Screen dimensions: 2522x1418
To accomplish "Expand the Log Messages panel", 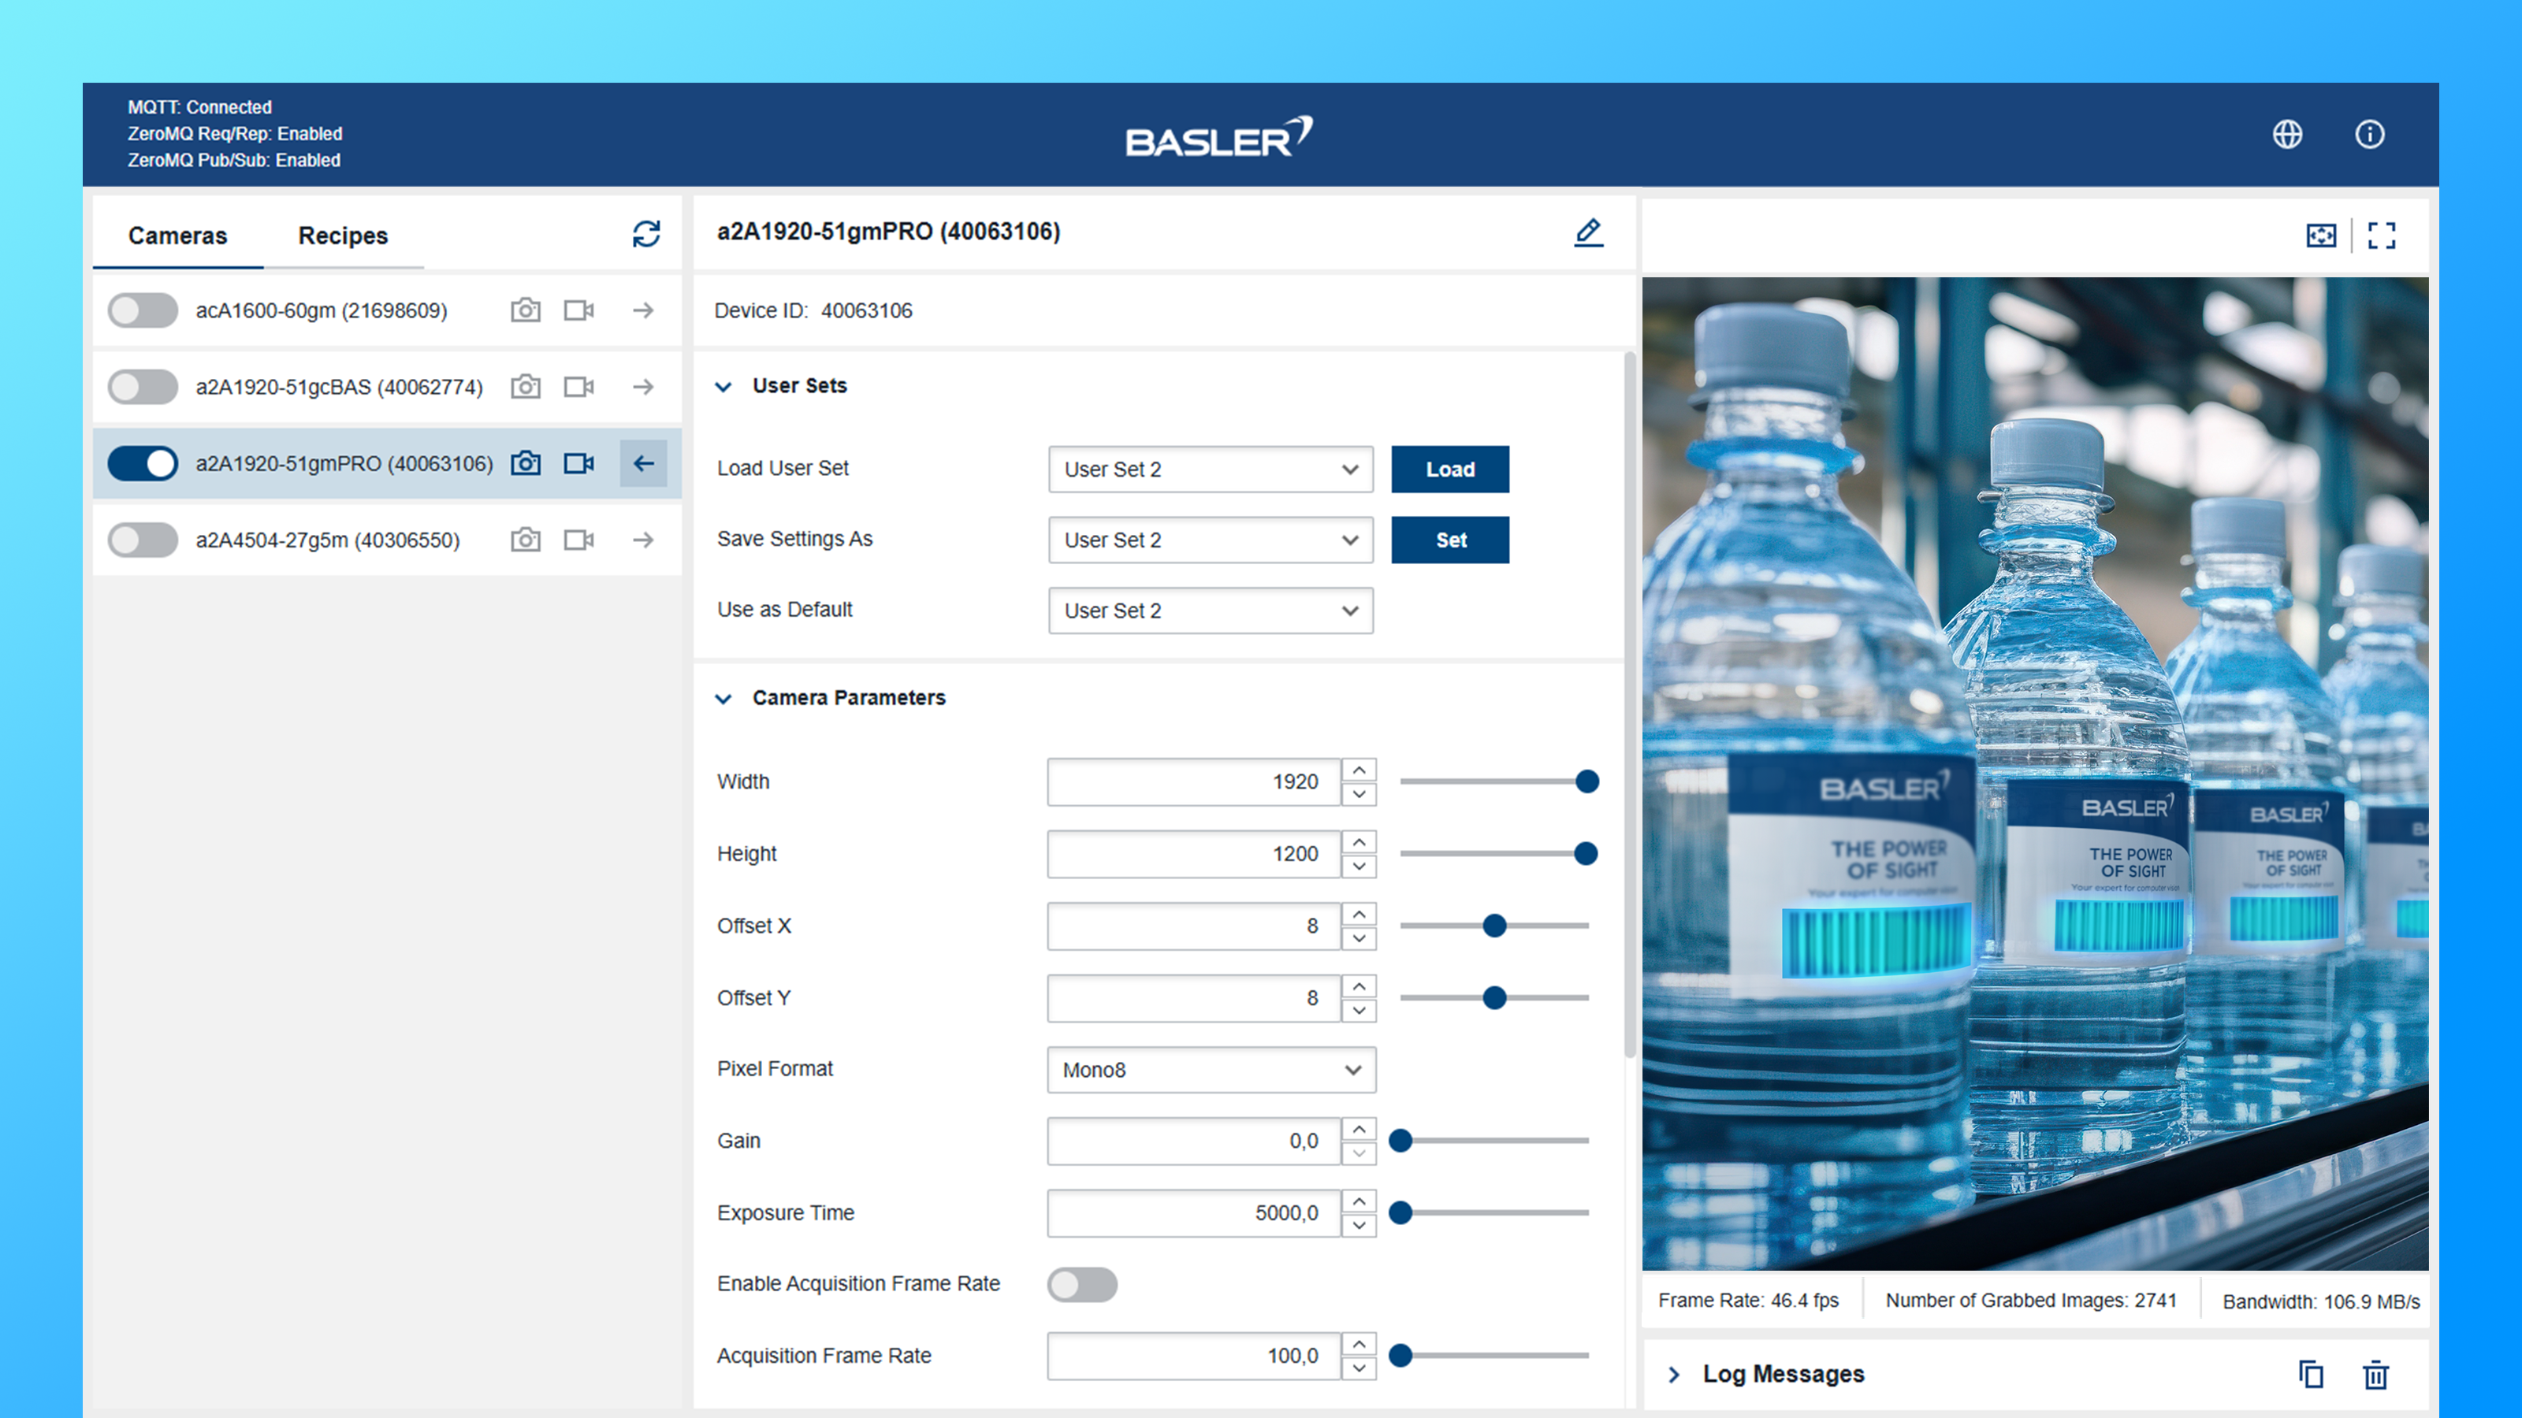I will [x=1676, y=1374].
